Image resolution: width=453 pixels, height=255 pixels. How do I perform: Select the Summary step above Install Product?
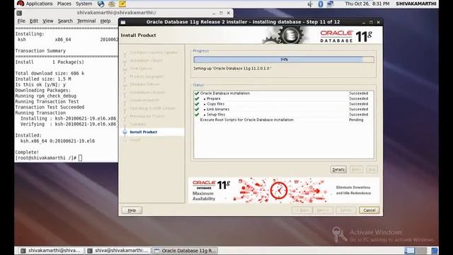tap(138, 124)
